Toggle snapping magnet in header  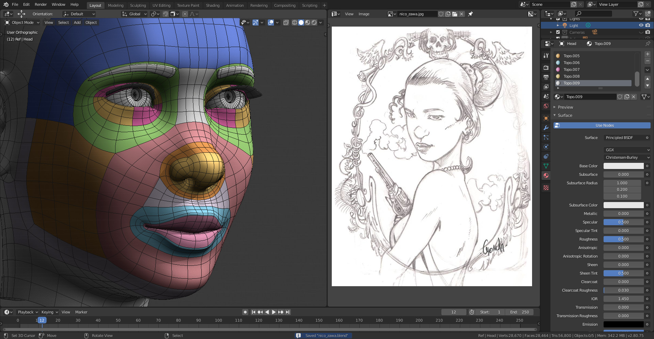click(x=166, y=14)
